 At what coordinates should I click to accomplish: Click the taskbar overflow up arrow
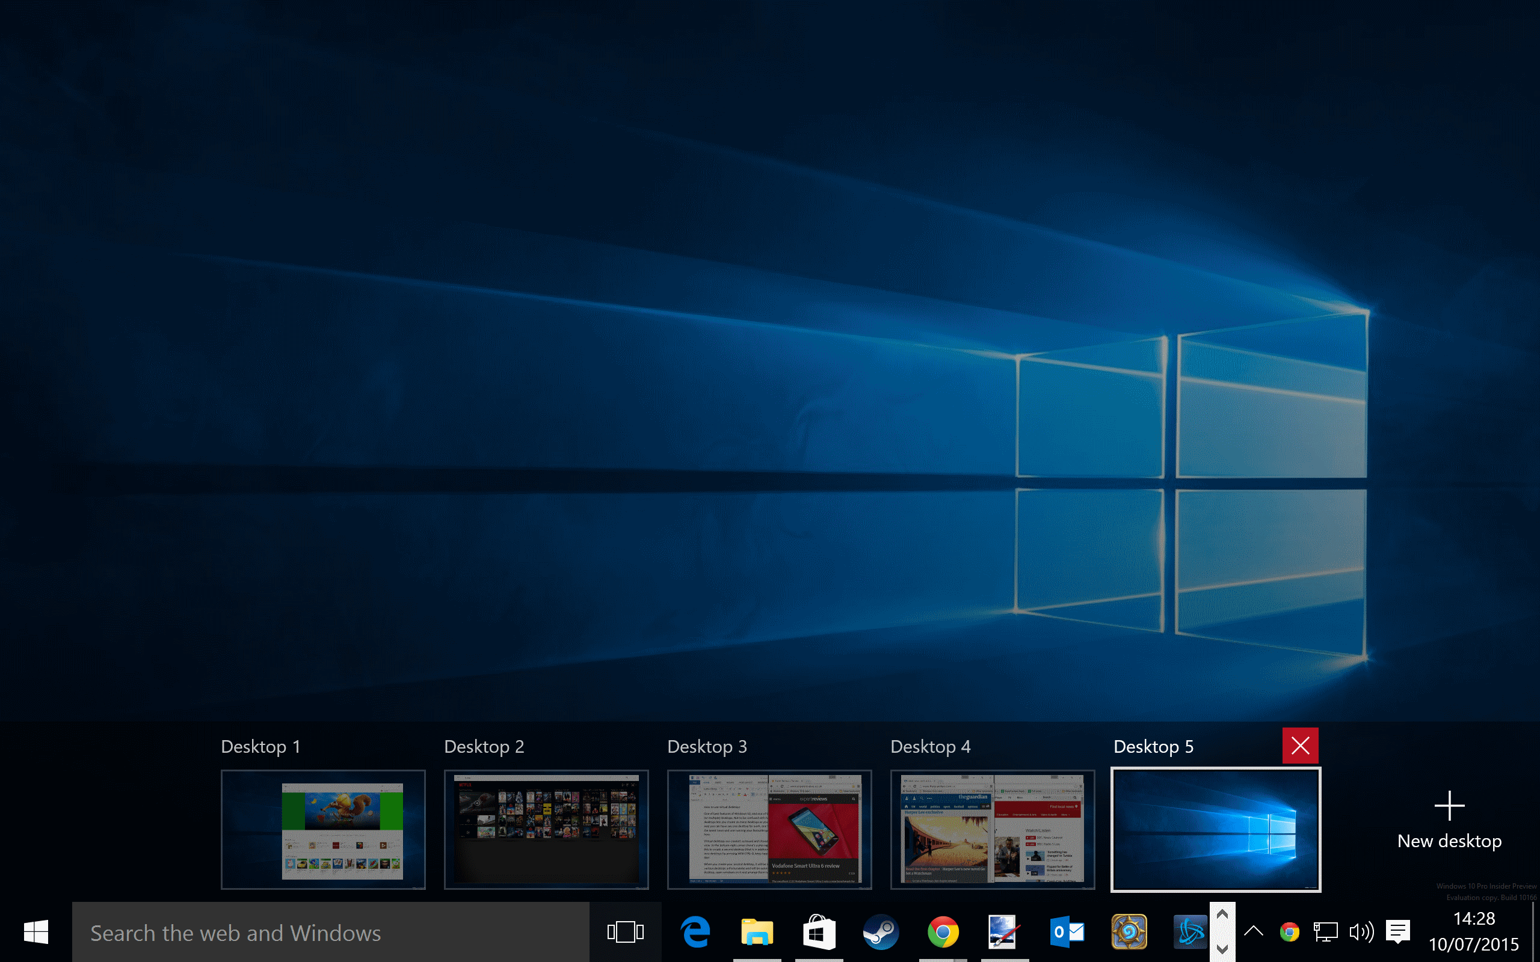(x=1222, y=915)
